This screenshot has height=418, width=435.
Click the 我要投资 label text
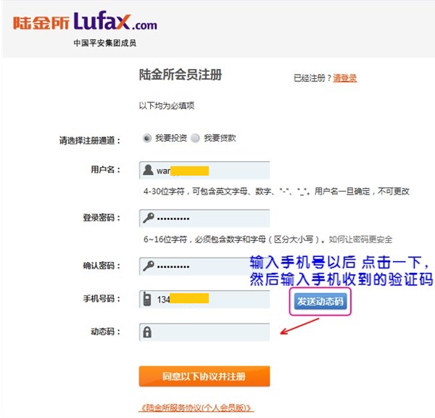click(171, 138)
